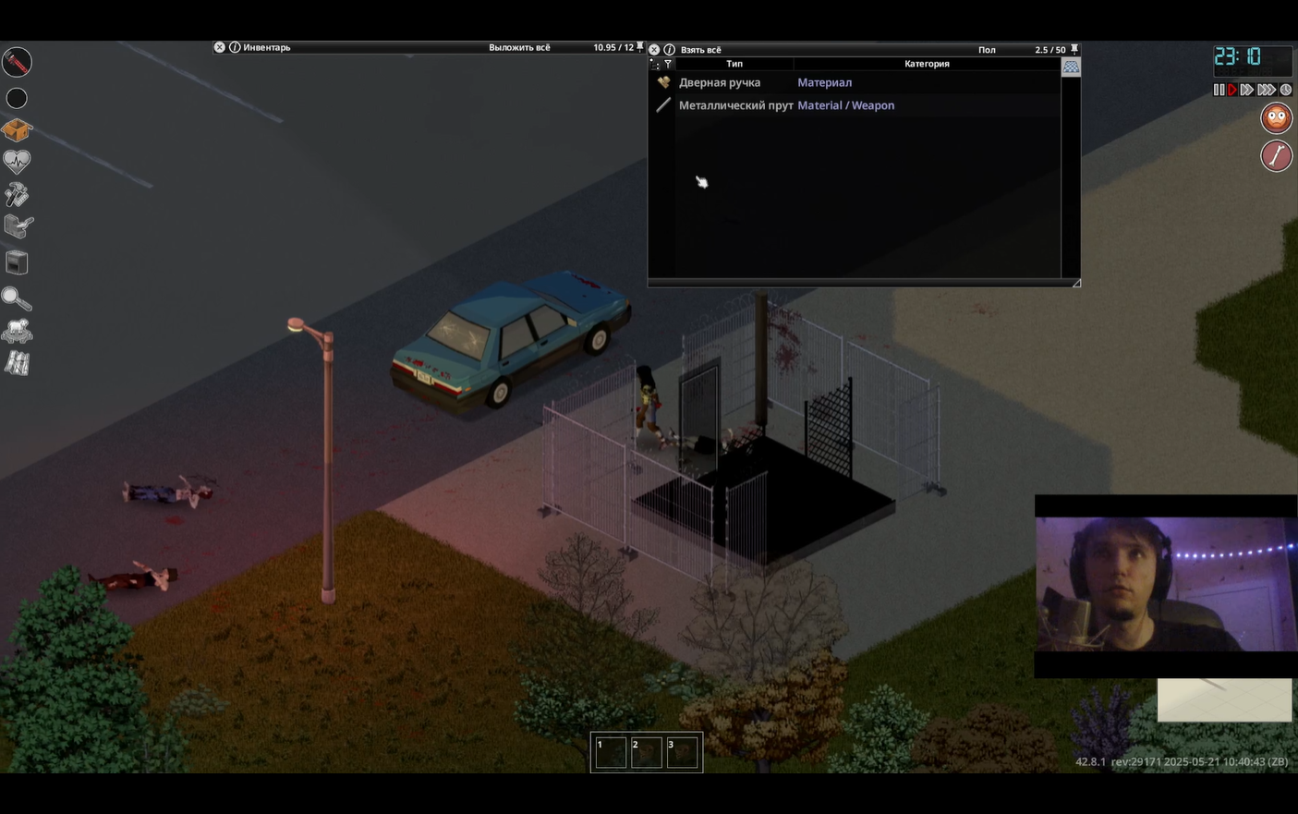Select the floor container tile icon
The width and height of the screenshot is (1298, 814).
1071,67
